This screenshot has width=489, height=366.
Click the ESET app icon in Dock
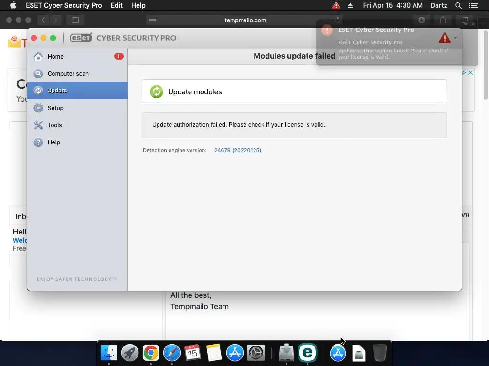click(x=307, y=352)
